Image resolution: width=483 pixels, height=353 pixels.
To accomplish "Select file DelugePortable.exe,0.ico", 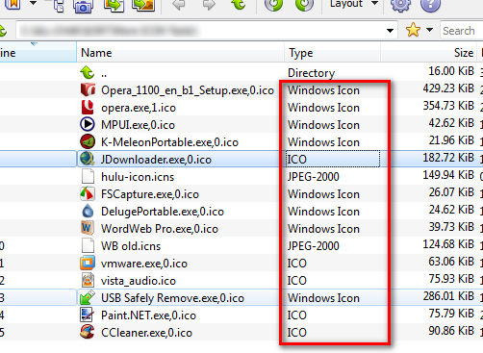I will (x=163, y=212).
